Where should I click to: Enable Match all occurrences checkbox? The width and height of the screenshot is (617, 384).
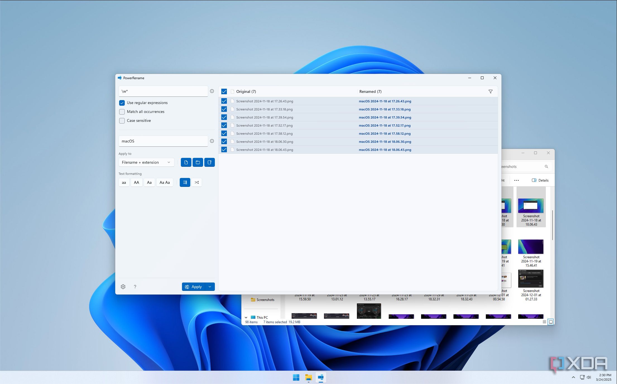tap(122, 112)
